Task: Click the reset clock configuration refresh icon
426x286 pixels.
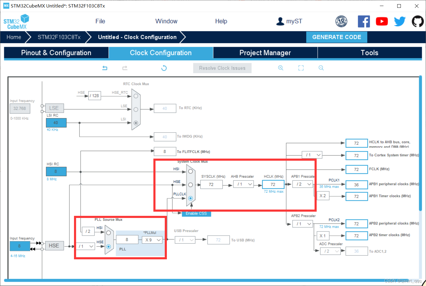Action: pyautogui.click(x=164, y=68)
